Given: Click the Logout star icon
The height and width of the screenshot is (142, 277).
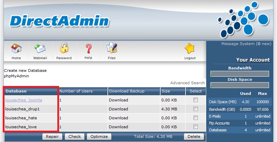Looking at the screenshot, I should [x=190, y=48].
